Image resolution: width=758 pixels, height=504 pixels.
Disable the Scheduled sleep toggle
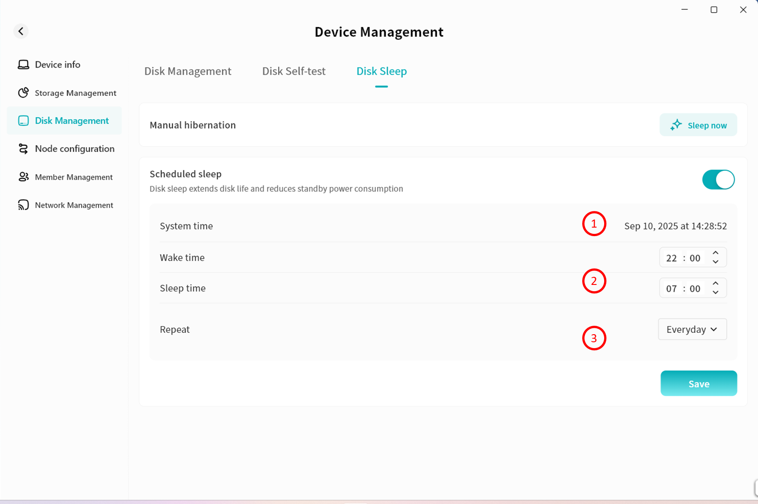(x=718, y=180)
